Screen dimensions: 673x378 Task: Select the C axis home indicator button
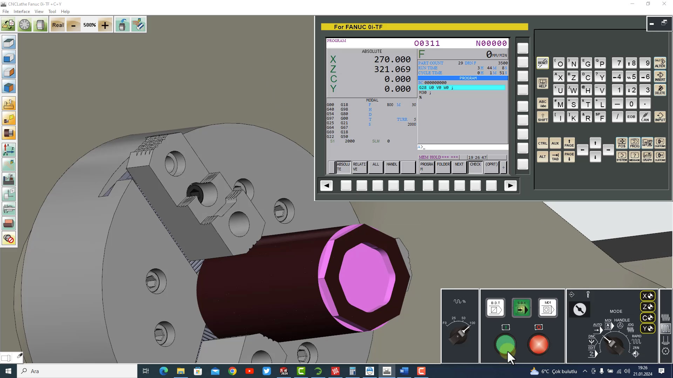tap(647, 317)
